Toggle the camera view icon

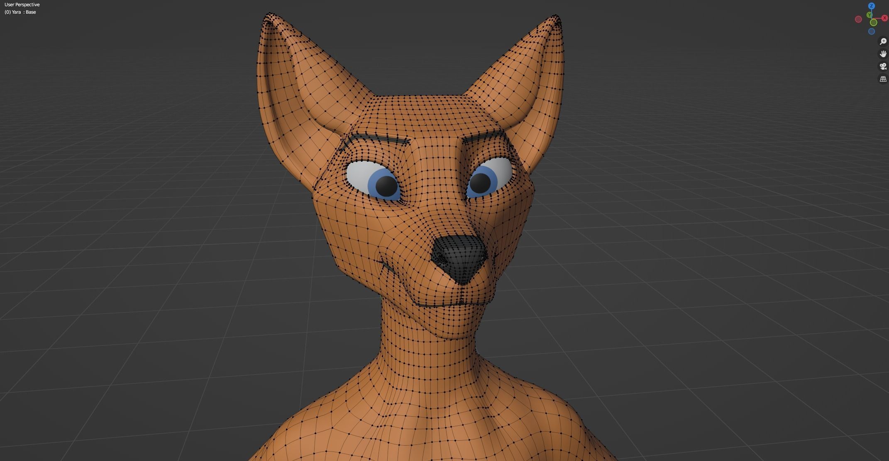click(883, 66)
